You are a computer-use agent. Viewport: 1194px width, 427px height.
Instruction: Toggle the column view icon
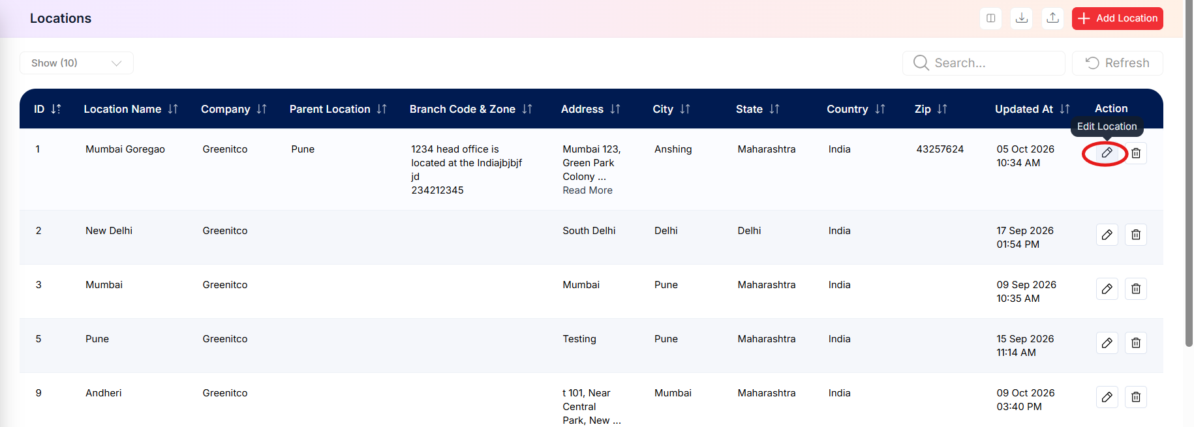991,18
